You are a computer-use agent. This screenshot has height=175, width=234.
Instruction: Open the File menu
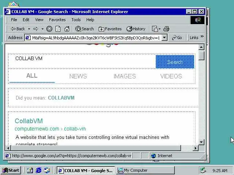pyautogui.click(x=14, y=20)
